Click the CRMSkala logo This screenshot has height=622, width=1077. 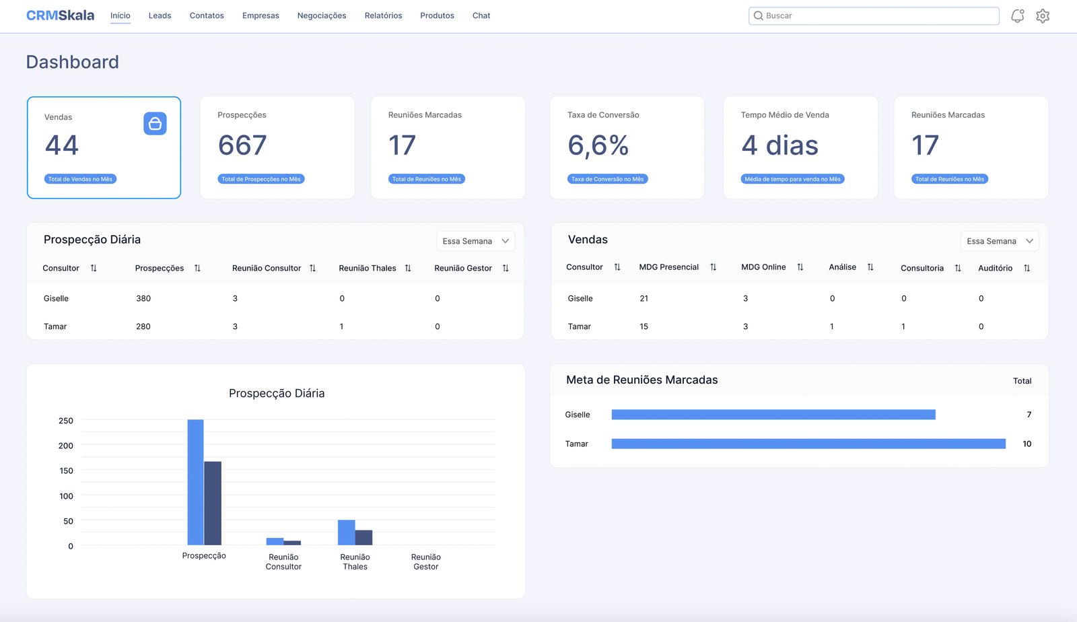click(60, 15)
